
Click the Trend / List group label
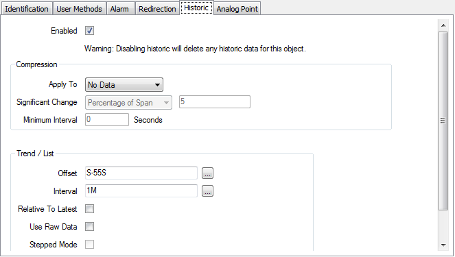(x=35, y=154)
